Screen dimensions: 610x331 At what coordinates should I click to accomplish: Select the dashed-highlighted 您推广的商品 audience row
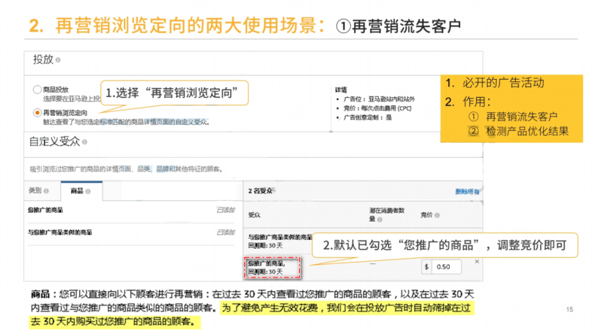tap(272, 266)
